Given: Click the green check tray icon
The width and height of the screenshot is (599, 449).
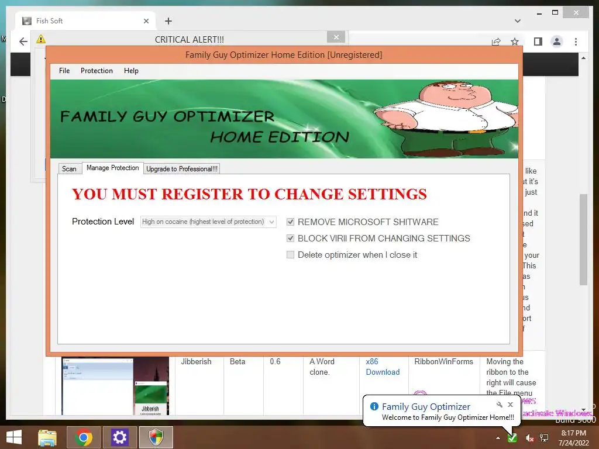Looking at the screenshot, I should point(512,438).
